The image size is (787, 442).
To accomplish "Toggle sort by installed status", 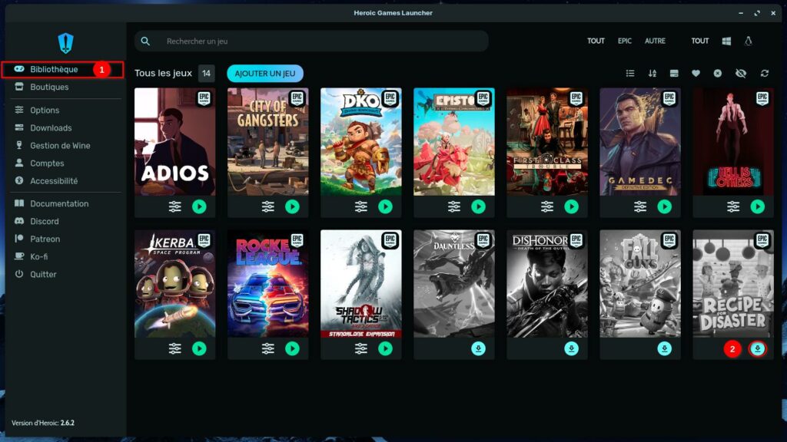I will [x=674, y=74].
